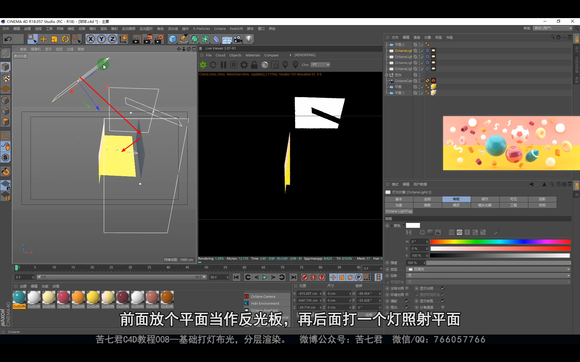Screen dimensions: 580x362
Task: Toggle the X axis lock icon
Action: [x=90, y=39]
